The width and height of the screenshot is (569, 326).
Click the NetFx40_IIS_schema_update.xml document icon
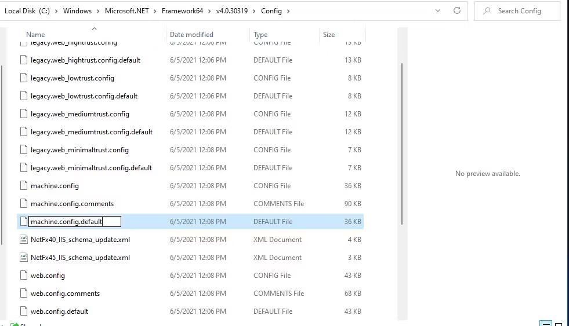[x=24, y=240]
